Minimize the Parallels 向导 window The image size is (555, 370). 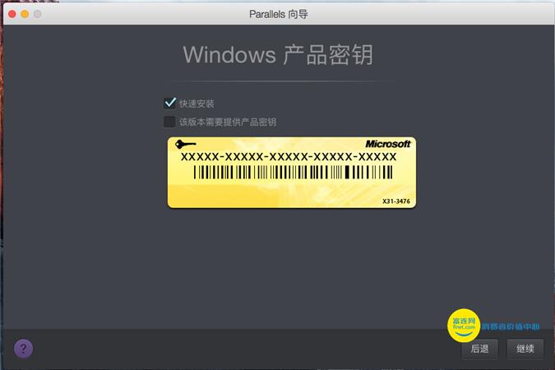[25, 14]
